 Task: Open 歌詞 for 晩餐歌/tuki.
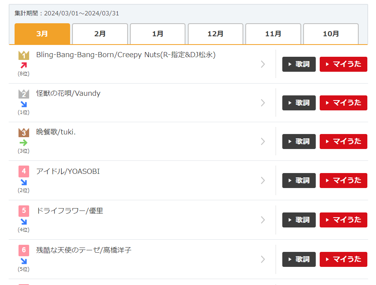pos(299,142)
